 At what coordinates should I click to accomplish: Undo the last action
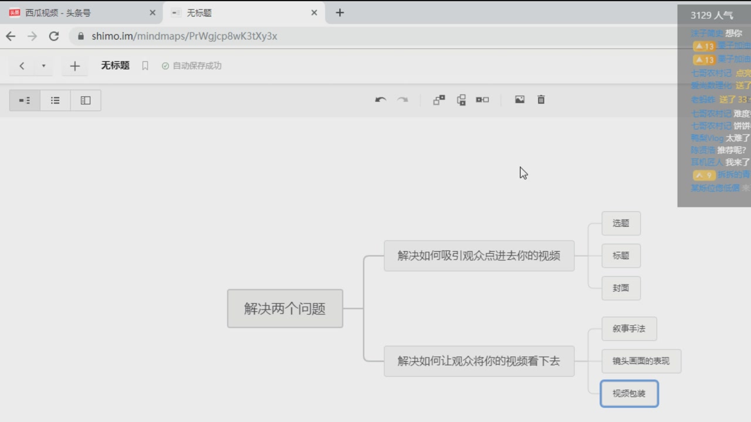pos(381,100)
